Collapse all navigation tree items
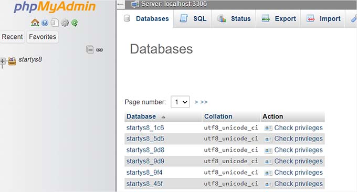 (x=90, y=50)
